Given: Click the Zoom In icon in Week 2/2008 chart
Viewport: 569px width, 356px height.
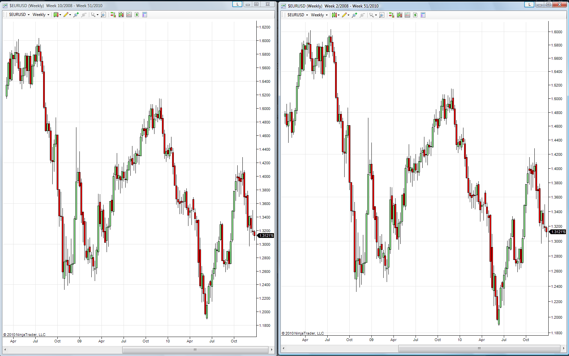Looking at the screenshot, I should click(354, 15).
